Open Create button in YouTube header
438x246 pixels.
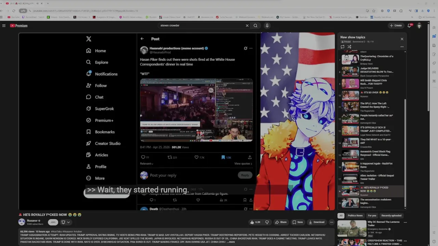tap(396, 26)
